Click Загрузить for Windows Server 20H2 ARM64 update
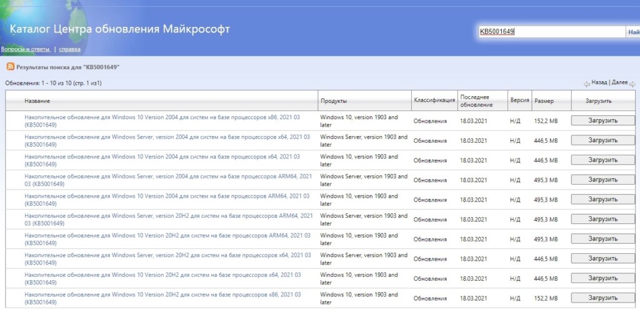The width and height of the screenshot is (640, 310). 603,219
